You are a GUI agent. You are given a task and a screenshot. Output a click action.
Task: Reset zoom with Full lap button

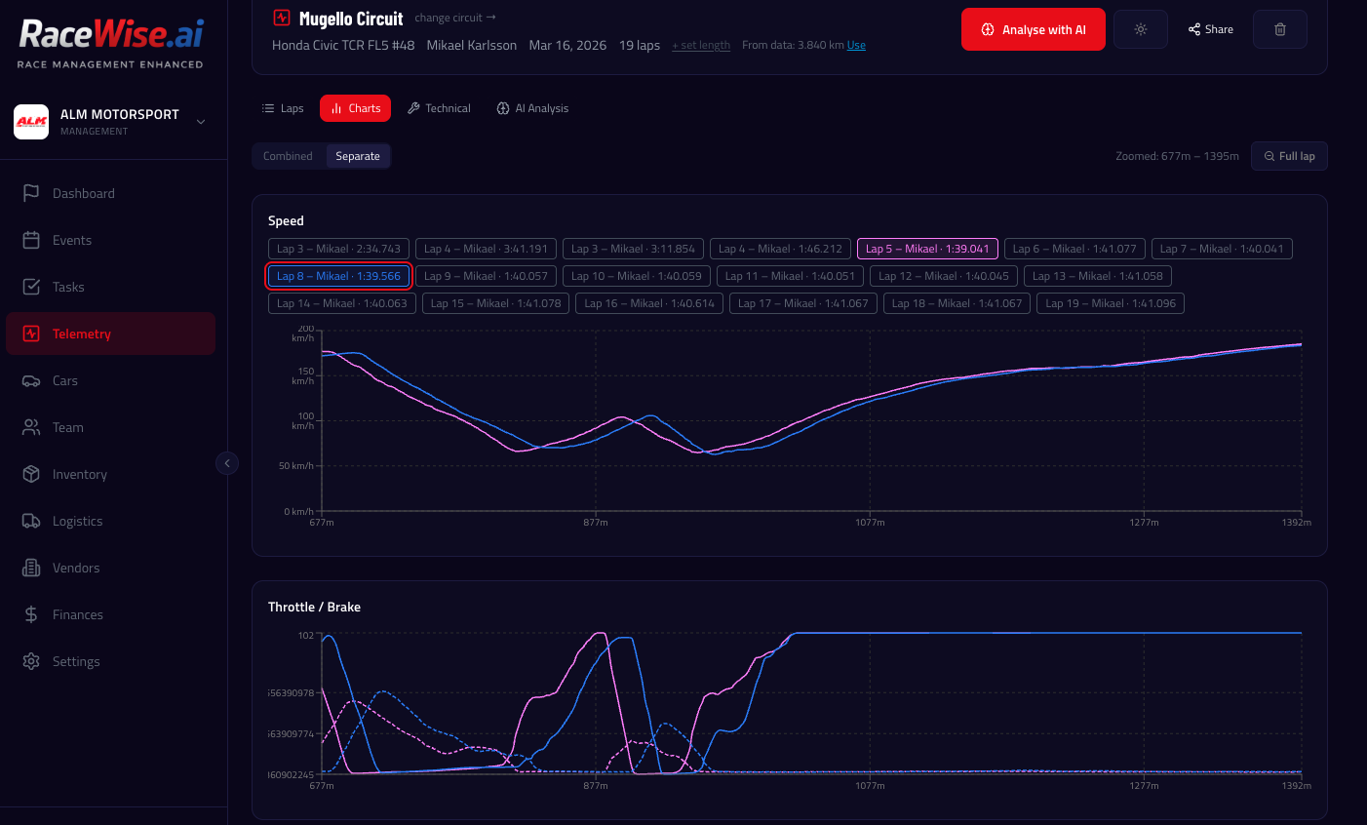[x=1288, y=156]
